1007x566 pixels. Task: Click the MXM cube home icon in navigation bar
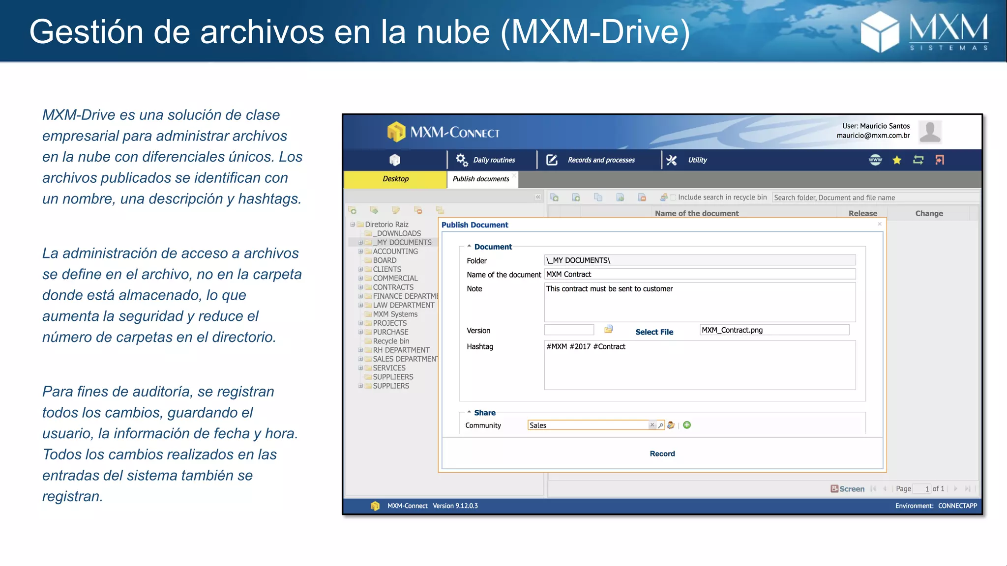click(394, 160)
